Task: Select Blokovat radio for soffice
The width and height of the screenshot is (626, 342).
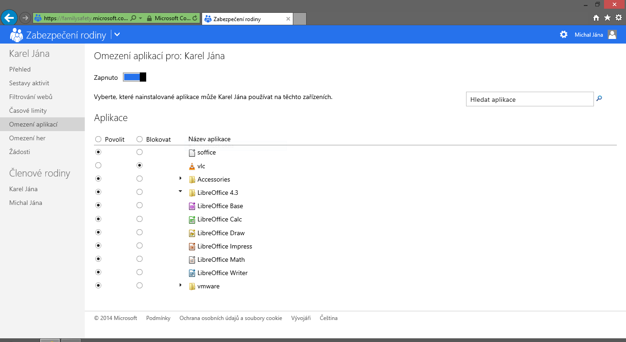Action: pyautogui.click(x=140, y=152)
